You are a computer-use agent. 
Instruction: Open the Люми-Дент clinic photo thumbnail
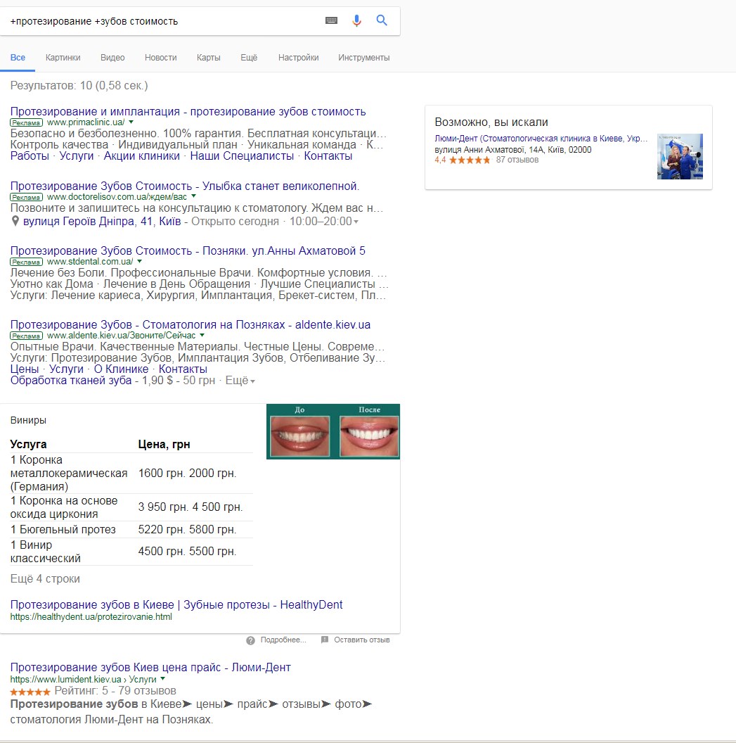click(680, 156)
